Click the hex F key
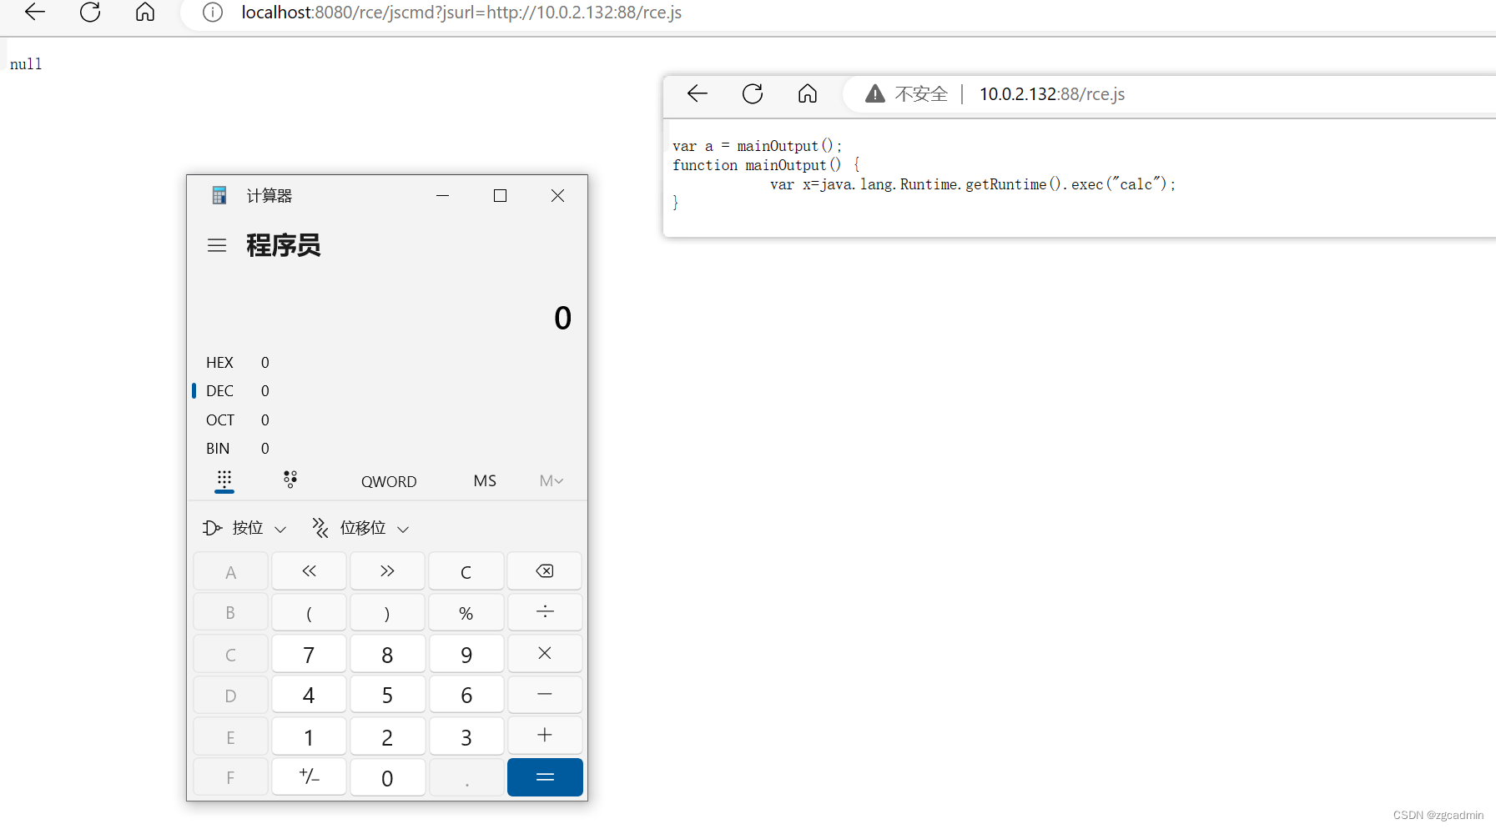The image size is (1496, 829). point(230,777)
